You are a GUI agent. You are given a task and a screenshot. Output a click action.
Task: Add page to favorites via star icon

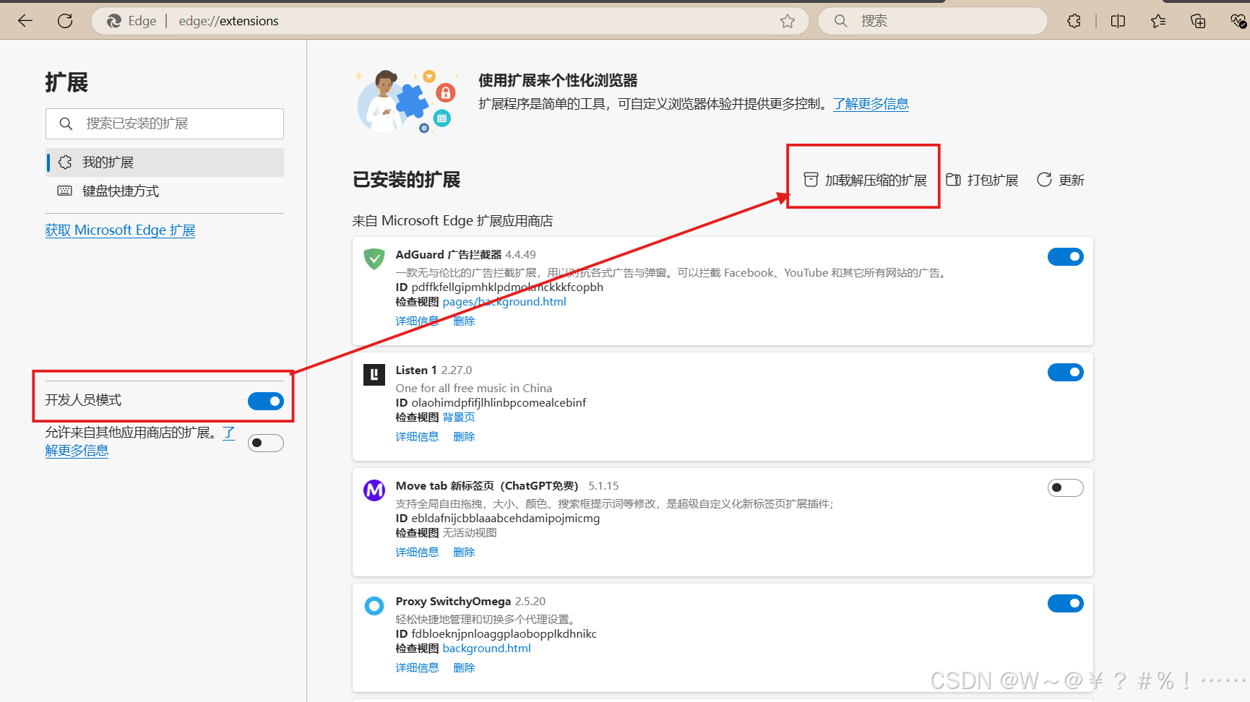788,21
